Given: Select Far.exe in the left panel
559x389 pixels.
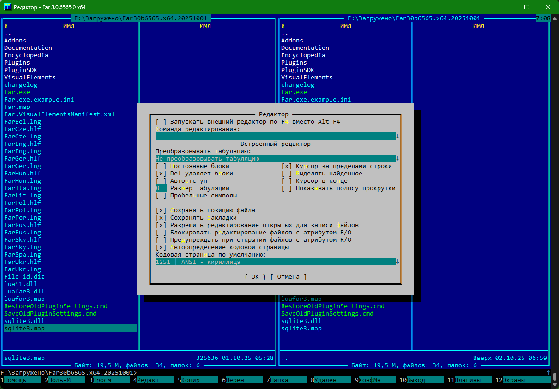Looking at the screenshot, I should (17, 92).
